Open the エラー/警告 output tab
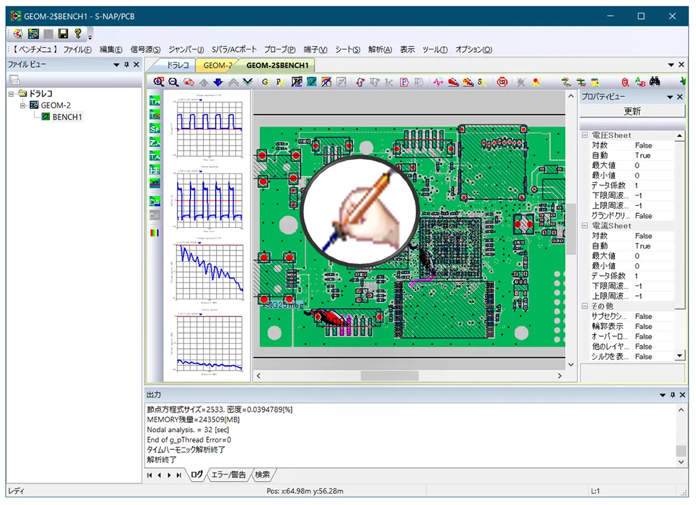 pyautogui.click(x=228, y=475)
